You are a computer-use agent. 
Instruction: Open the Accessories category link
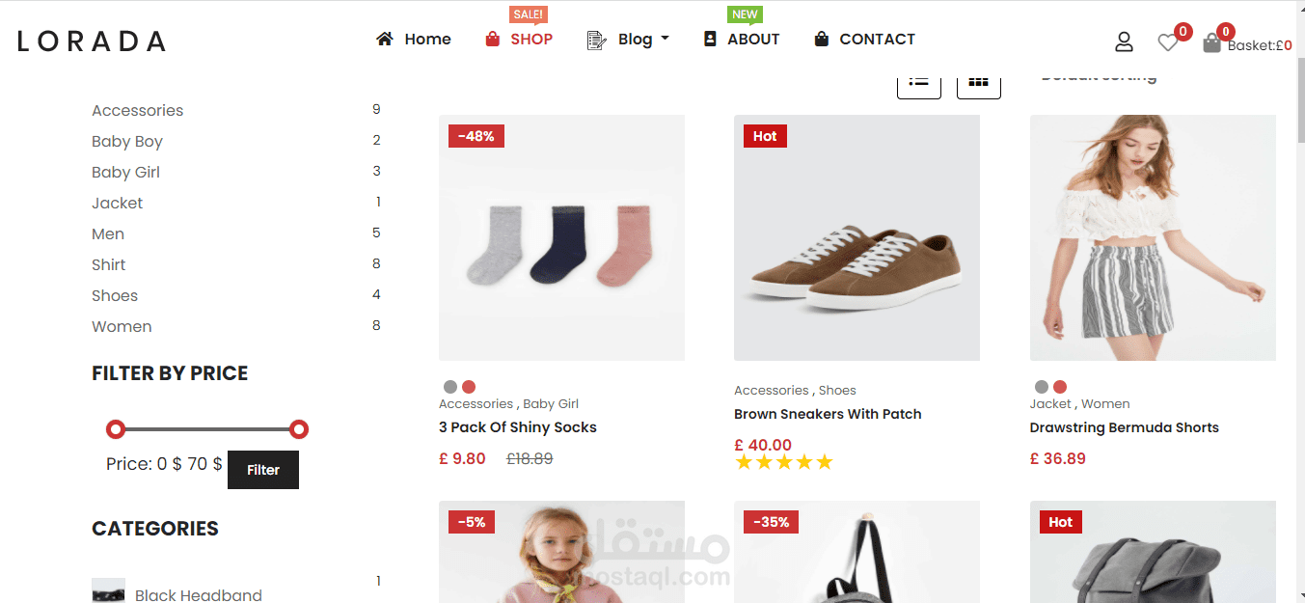click(137, 110)
